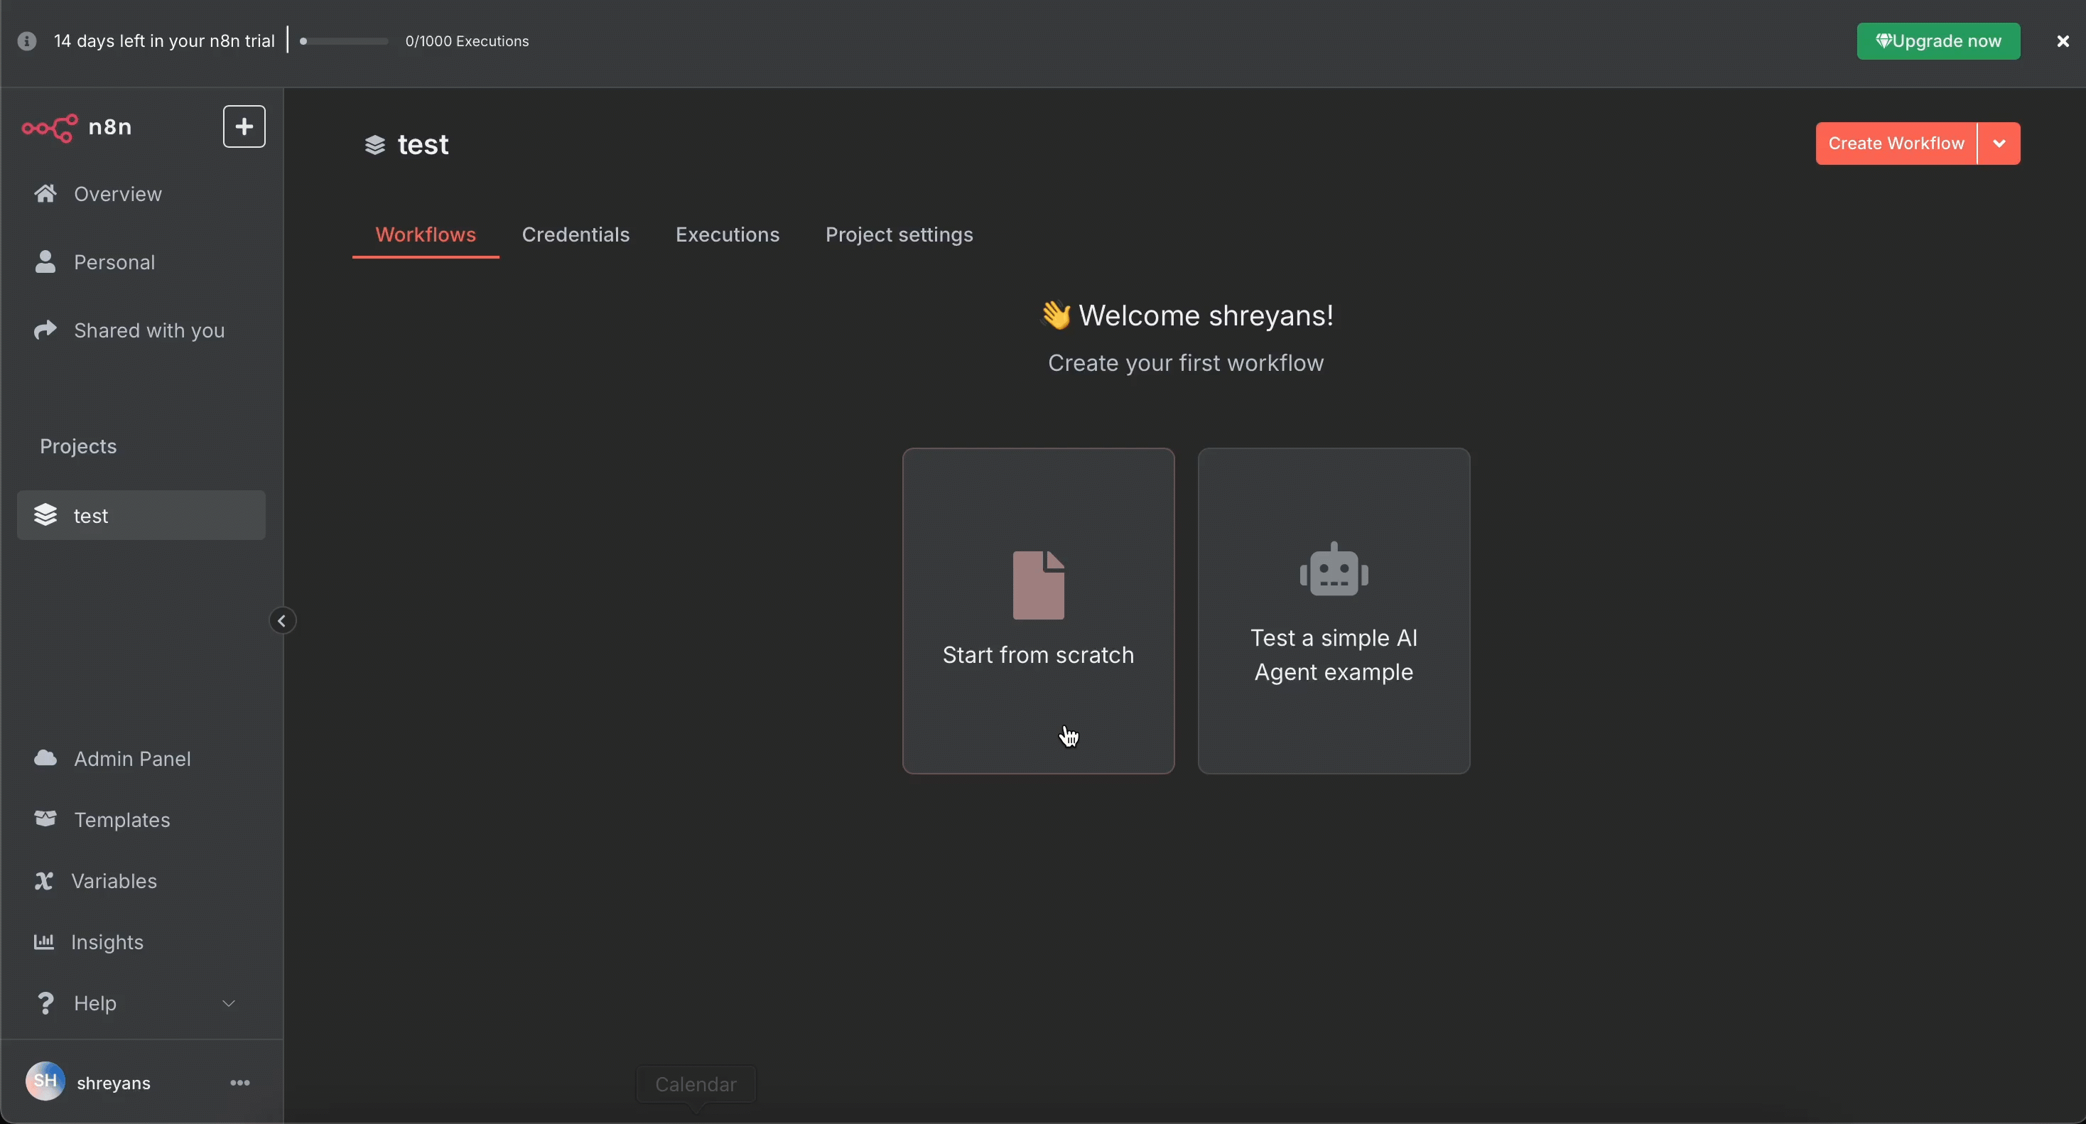Choose Test a simple AI Agent example
2086x1124 pixels.
(1334, 610)
